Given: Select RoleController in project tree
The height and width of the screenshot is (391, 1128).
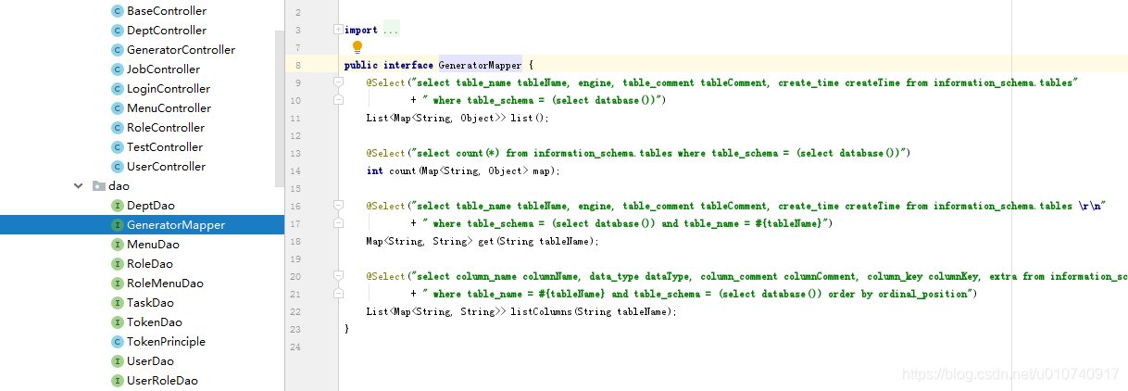Looking at the screenshot, I should point(166,128).
